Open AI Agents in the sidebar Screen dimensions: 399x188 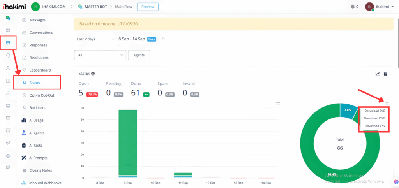pyautogui.click(x=37, y=133)
